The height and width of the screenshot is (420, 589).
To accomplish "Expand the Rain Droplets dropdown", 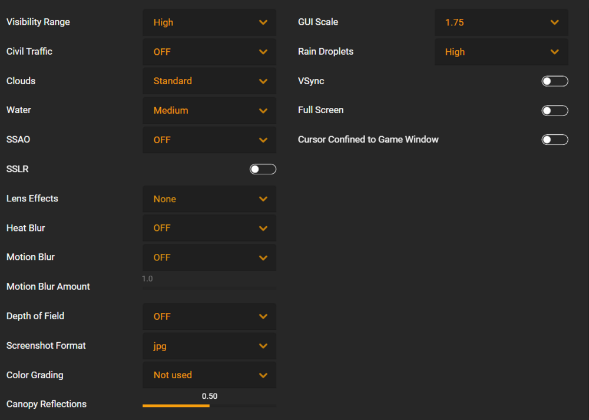I will (501, 52).
